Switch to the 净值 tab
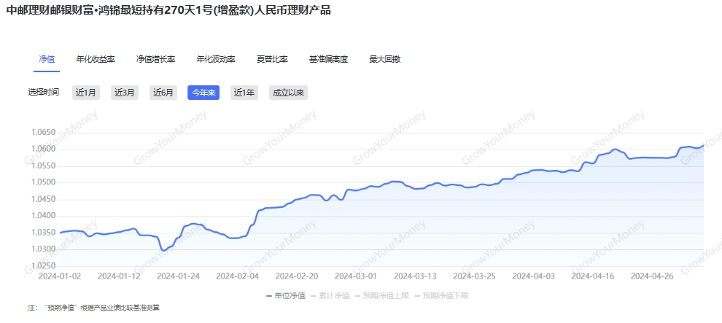Image resolution: width=722 pixels, height=323 pixels. click(47, 59)
